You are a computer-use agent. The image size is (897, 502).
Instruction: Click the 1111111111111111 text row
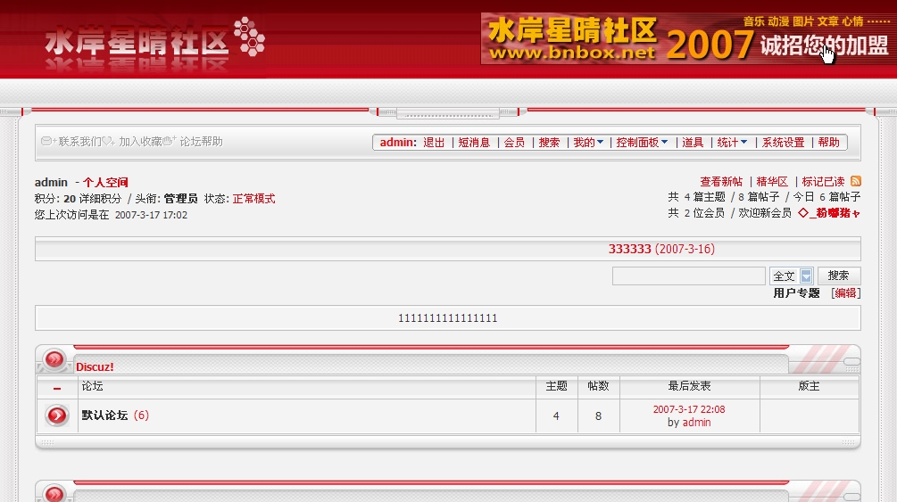click(x=448, y=318)
